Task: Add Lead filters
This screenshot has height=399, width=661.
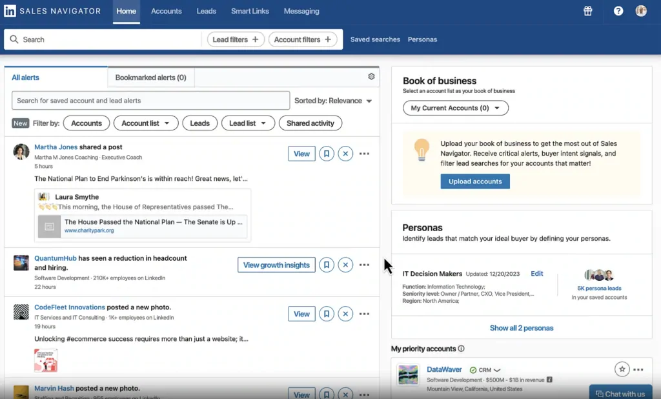Action: click(236, 39)
